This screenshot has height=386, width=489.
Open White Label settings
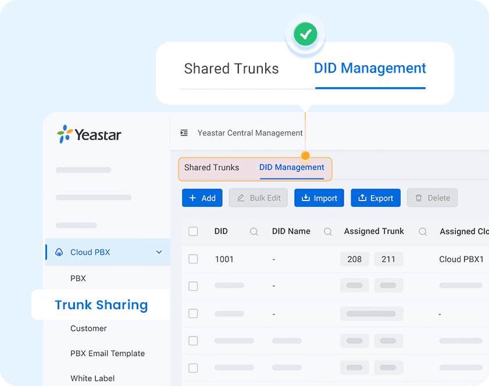pyautogui.click(x=92, y=378)
